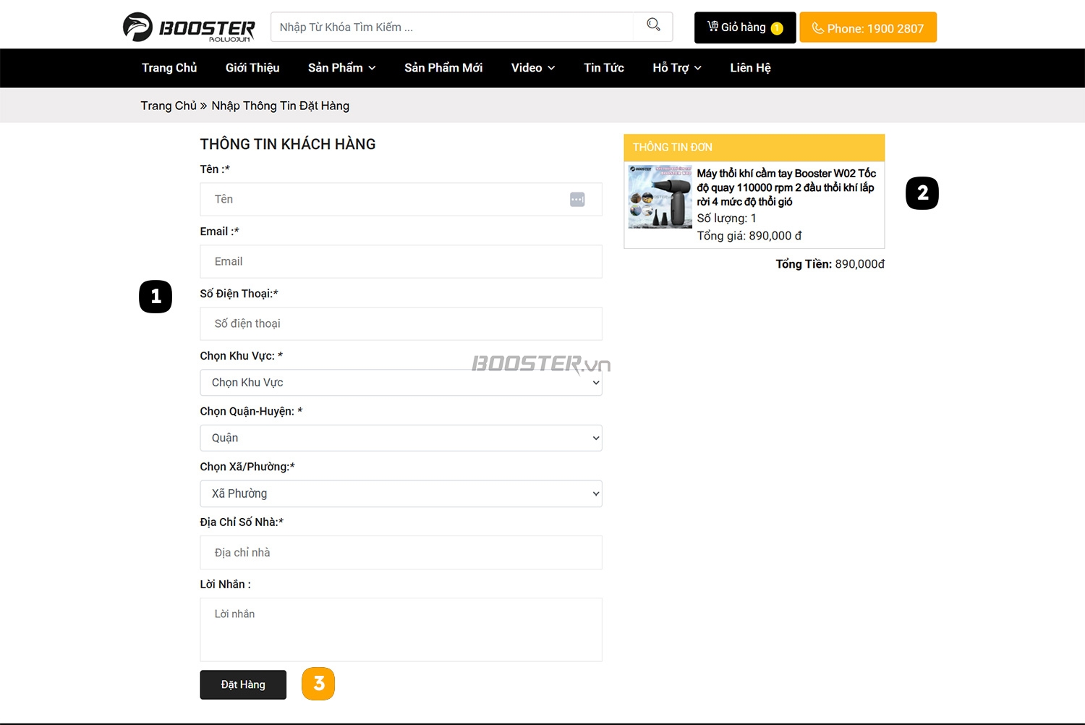Open the Quận dropdown
This screenshot has height=725, width=1085.
tap(401, 438)
